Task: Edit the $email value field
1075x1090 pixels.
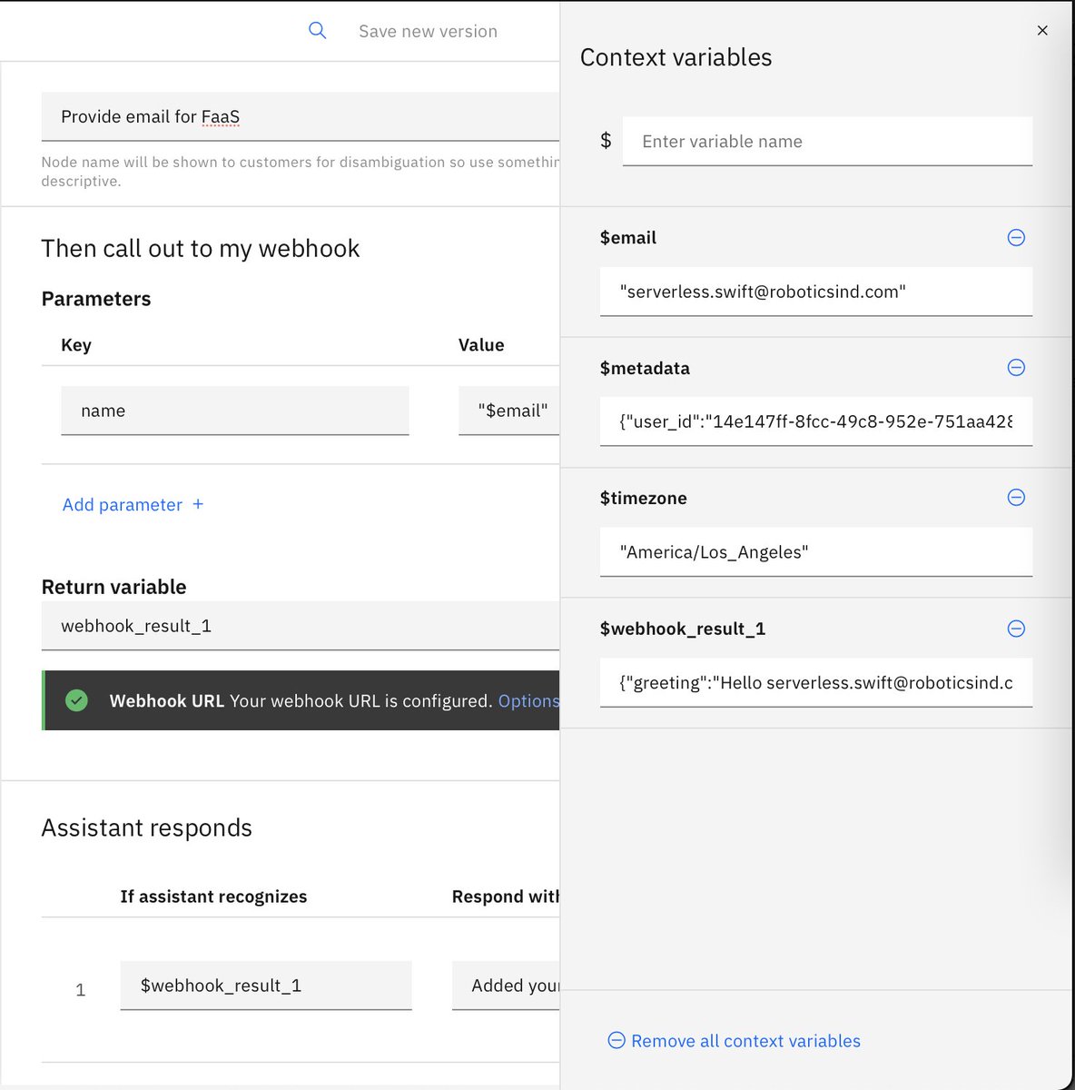Action: (816, 292)
